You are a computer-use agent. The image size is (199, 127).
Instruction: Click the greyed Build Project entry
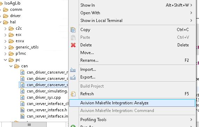tap(132, 86)
